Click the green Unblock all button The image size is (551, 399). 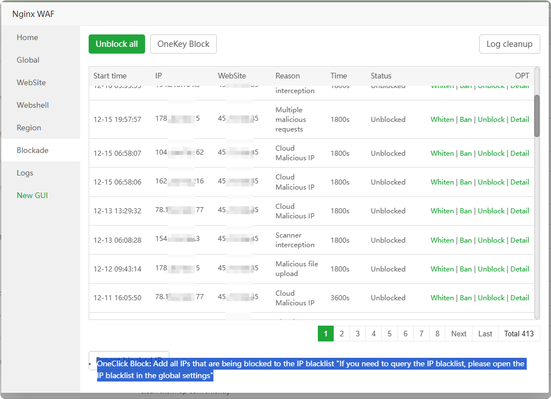[x=116, y=44]
